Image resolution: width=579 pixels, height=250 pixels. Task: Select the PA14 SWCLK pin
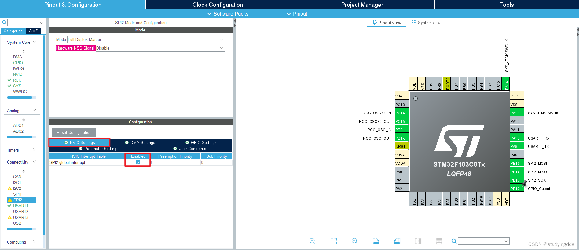tap(505, 84)
